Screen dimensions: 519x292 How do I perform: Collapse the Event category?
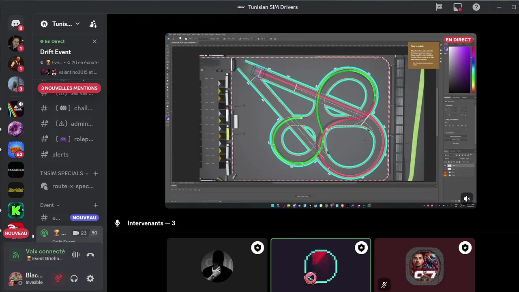(50, 205)
